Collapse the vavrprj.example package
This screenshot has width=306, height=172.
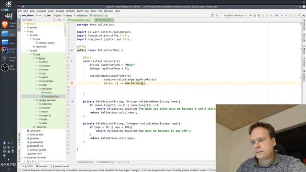[x=33, y=100]
